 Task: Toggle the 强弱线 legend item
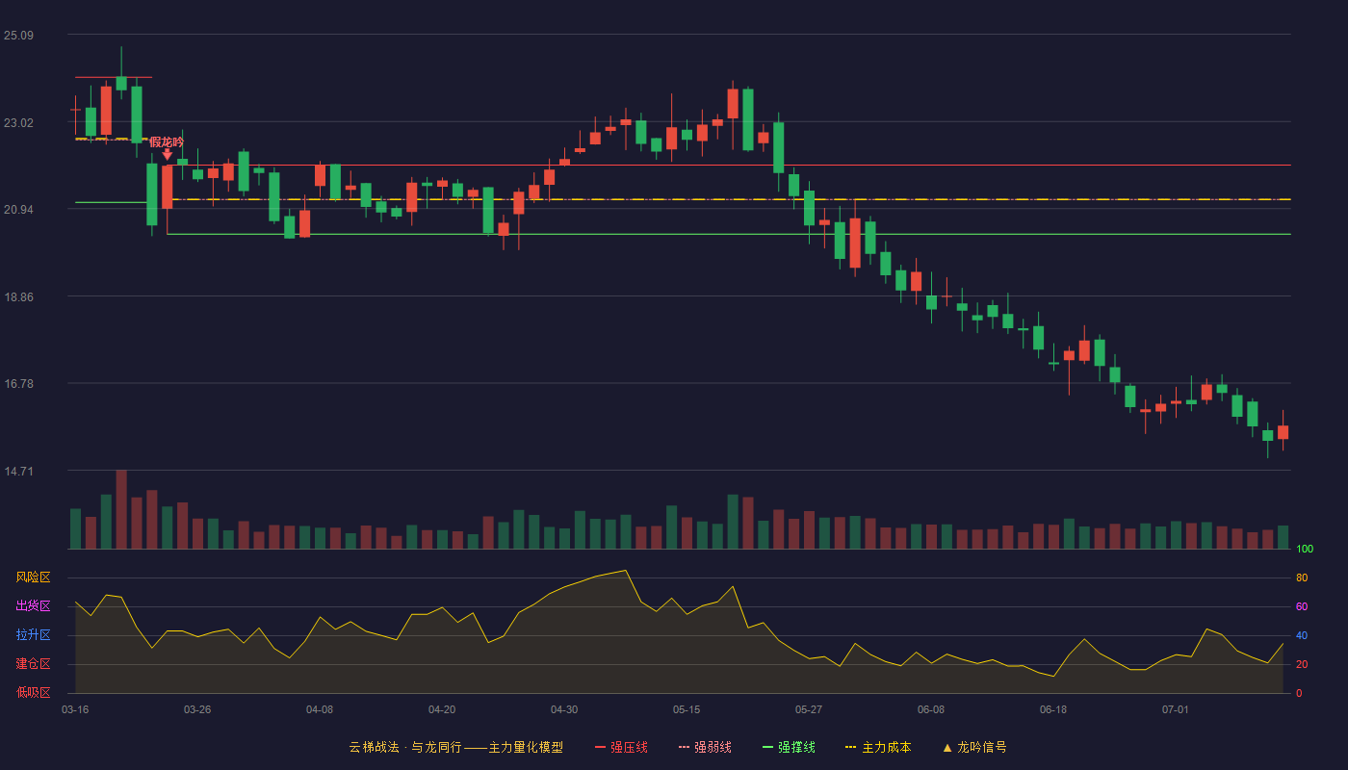pos(705,747)
